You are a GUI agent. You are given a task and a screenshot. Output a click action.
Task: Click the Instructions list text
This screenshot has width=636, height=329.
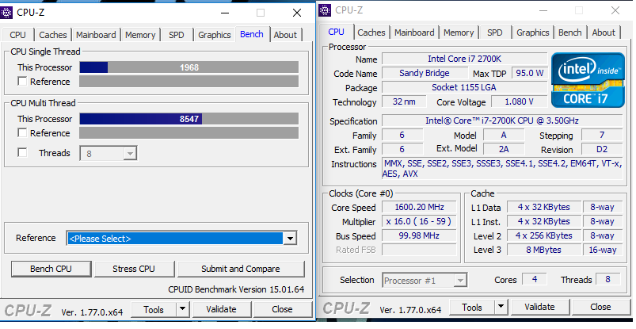click(502, 169)
